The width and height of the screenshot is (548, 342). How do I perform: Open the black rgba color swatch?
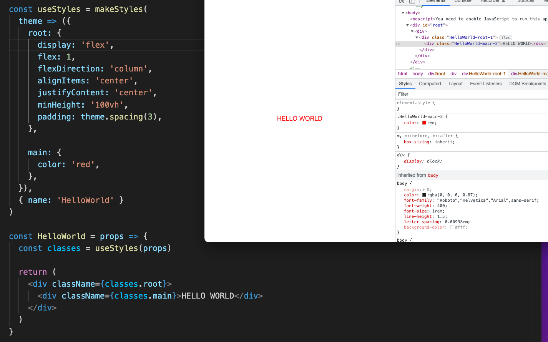(424, 195)
